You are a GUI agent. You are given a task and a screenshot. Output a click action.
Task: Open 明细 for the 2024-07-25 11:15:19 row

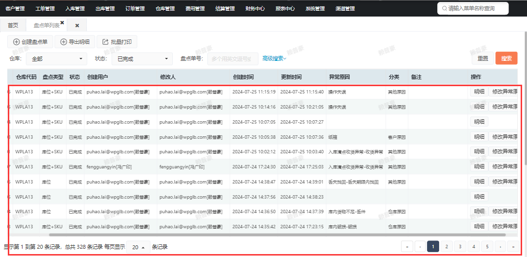(479, 92)
